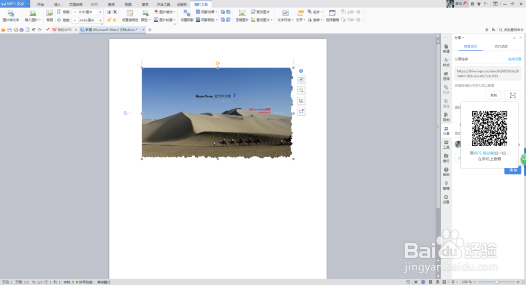Click the print icon in quick toolbar
This screenshot has height=285, width=526.
[x=22, y=30]
